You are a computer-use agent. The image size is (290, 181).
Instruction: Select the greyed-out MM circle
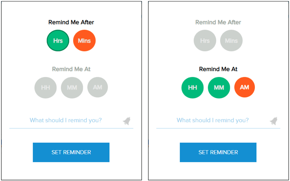pos(72,87)
